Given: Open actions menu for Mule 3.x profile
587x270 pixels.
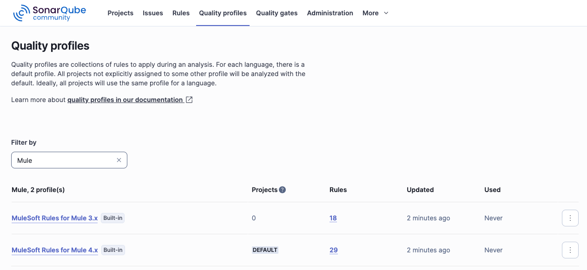Looking at the screenshot, I should 570,218.
